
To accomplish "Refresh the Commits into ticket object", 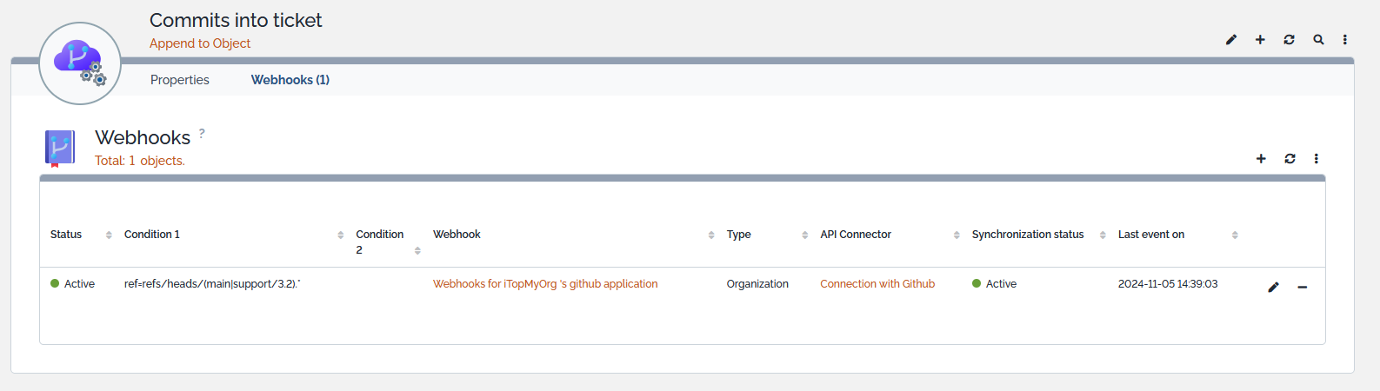I will pyautogui.click(x=1289, y=40).
